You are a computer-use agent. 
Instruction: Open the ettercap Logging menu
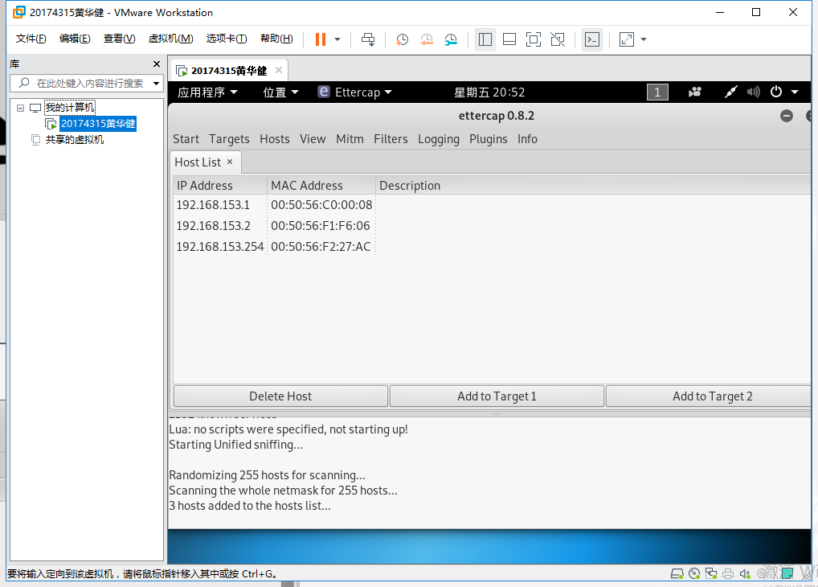pos(439,139)
